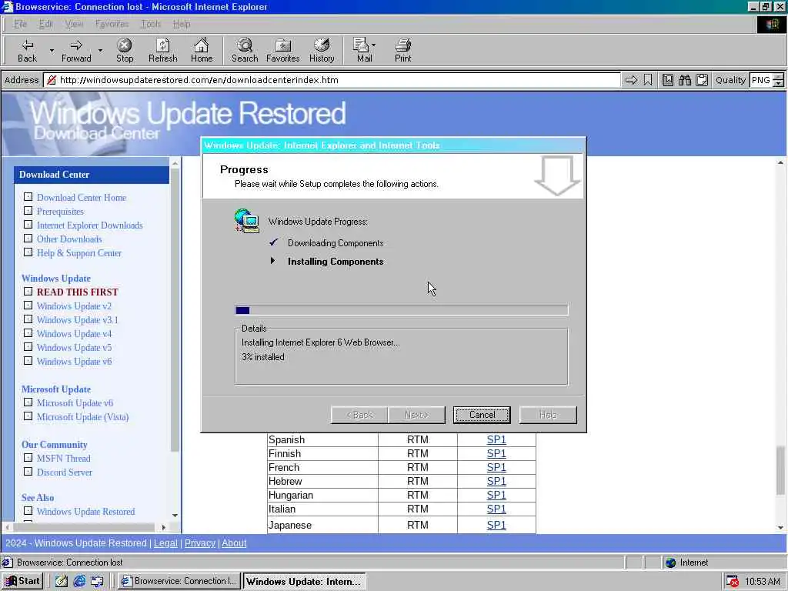Image resolution: width=788 pixels, height=591 pixels.
Task: Open the Windows Update v6 sidebar link
Action: 74,362
